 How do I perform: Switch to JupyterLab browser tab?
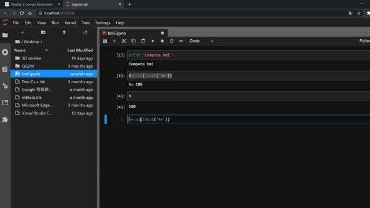pyautogui.click(x=93, y=4)
